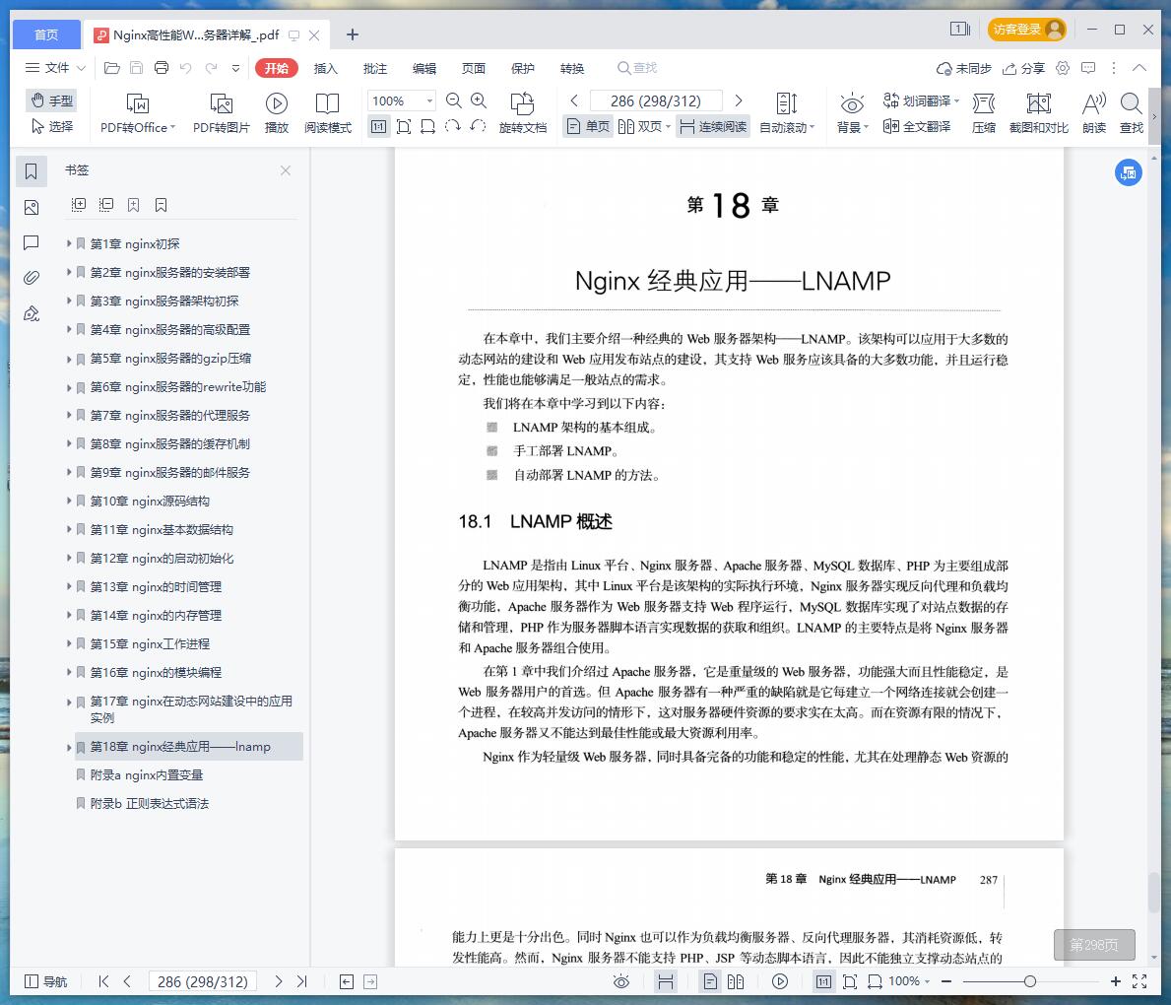The image size is (1171, 1005).
Task: Click the fullscreen icon in status bar
Action: pyautogui.click(x=1139, y=981)
